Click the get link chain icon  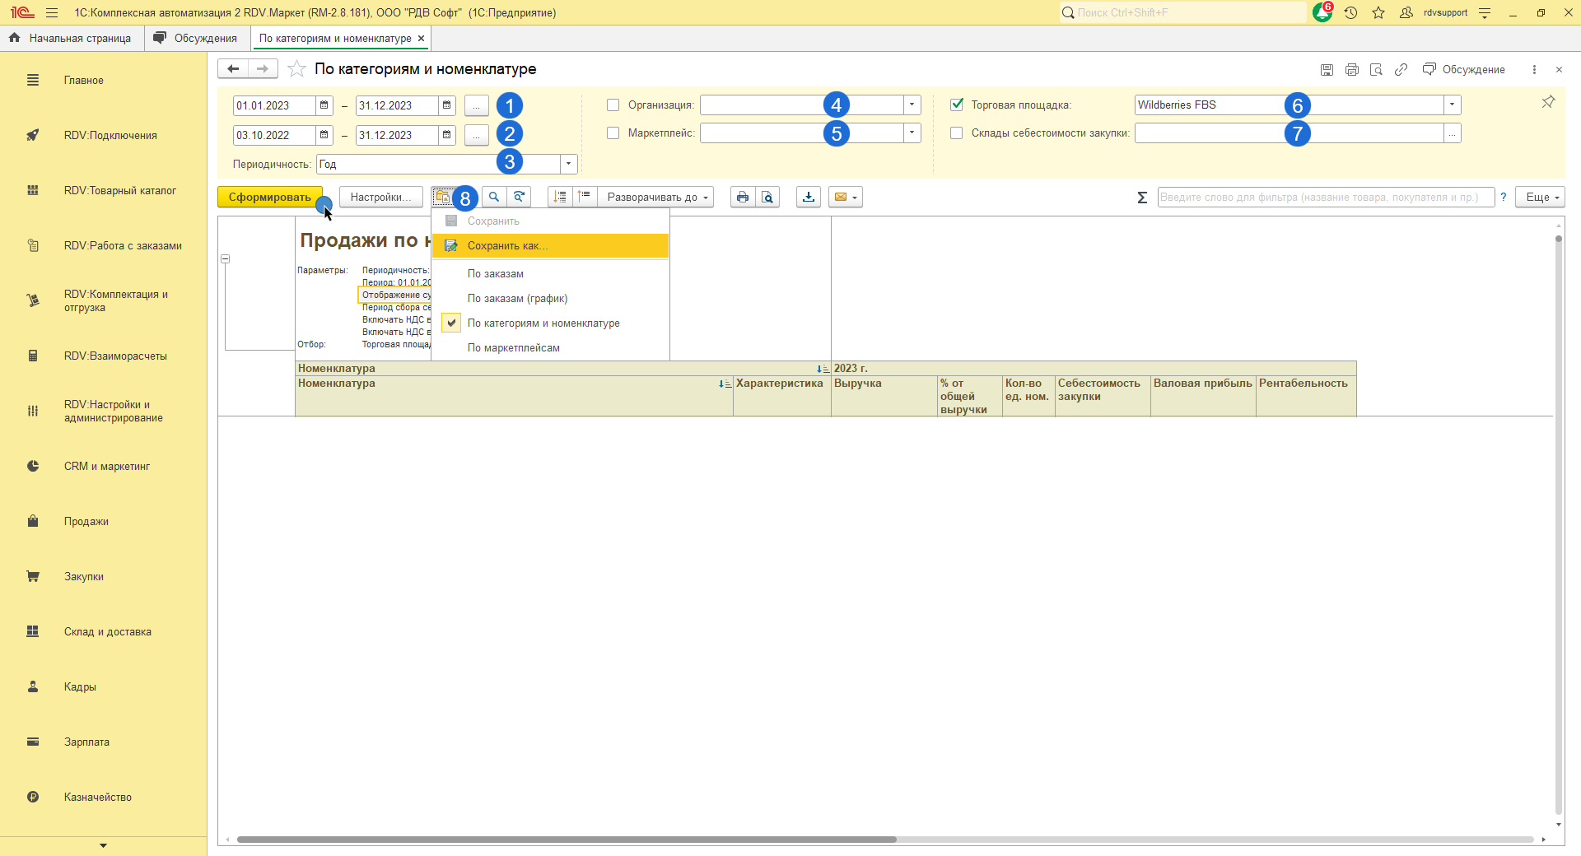[x=1401, y=70]
